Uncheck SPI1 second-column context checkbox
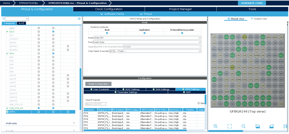Screen dimensions: 289x134 pos(53,53)
